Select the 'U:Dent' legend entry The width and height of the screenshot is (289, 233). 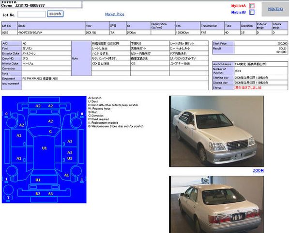coord(93,101)
